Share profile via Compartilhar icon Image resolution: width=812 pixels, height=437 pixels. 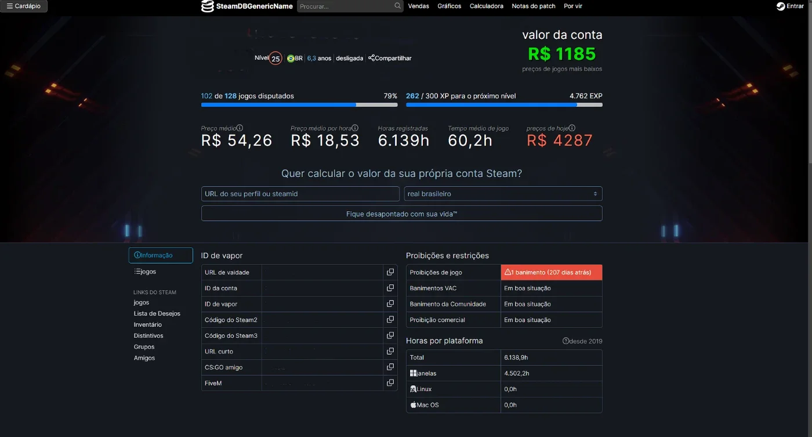tap(390, 58)
